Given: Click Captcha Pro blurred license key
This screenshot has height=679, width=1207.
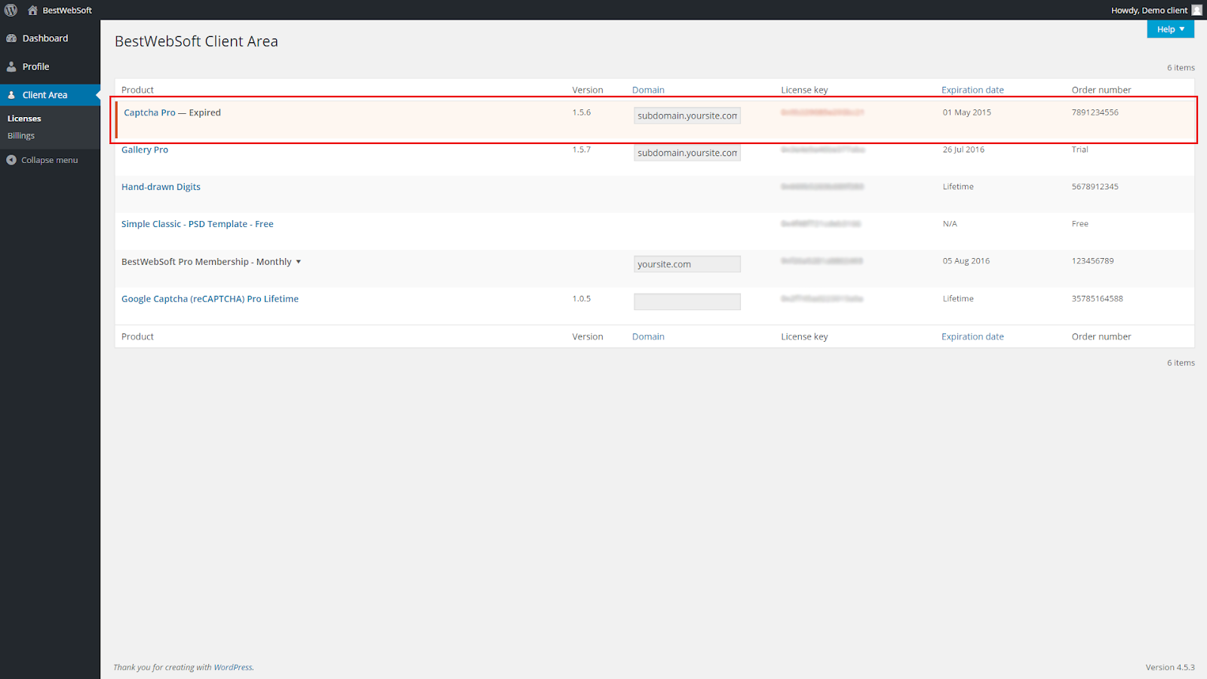Looking at the screenshot, I should point(822,112).
